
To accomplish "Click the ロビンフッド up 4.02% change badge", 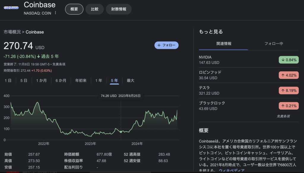I will 288,75.
